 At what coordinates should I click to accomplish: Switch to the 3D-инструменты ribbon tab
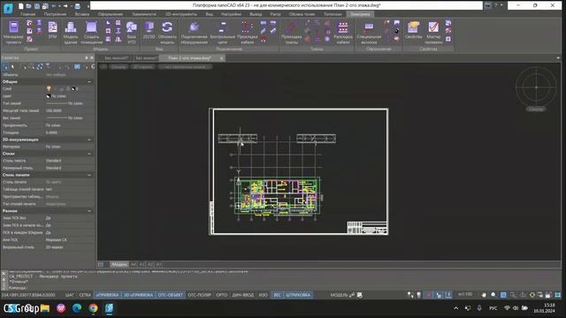click(181, 14)
